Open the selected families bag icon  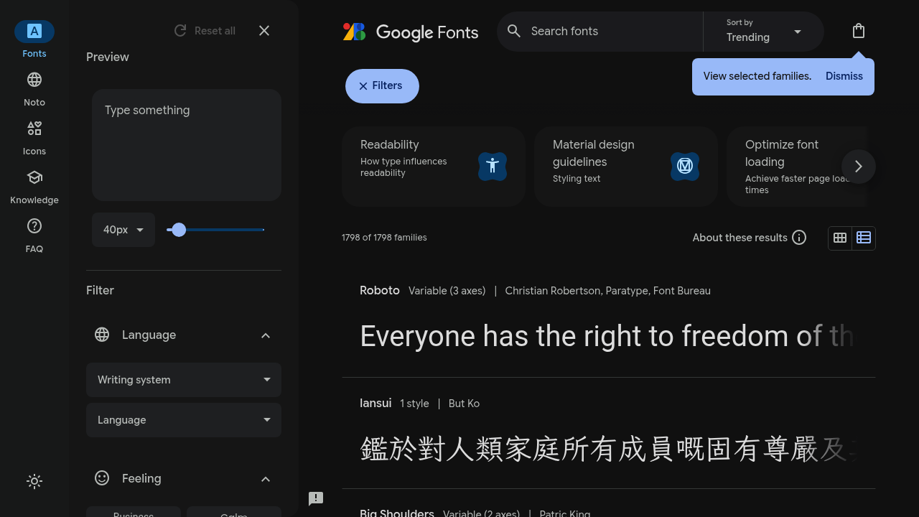click(x=859, y=31)
